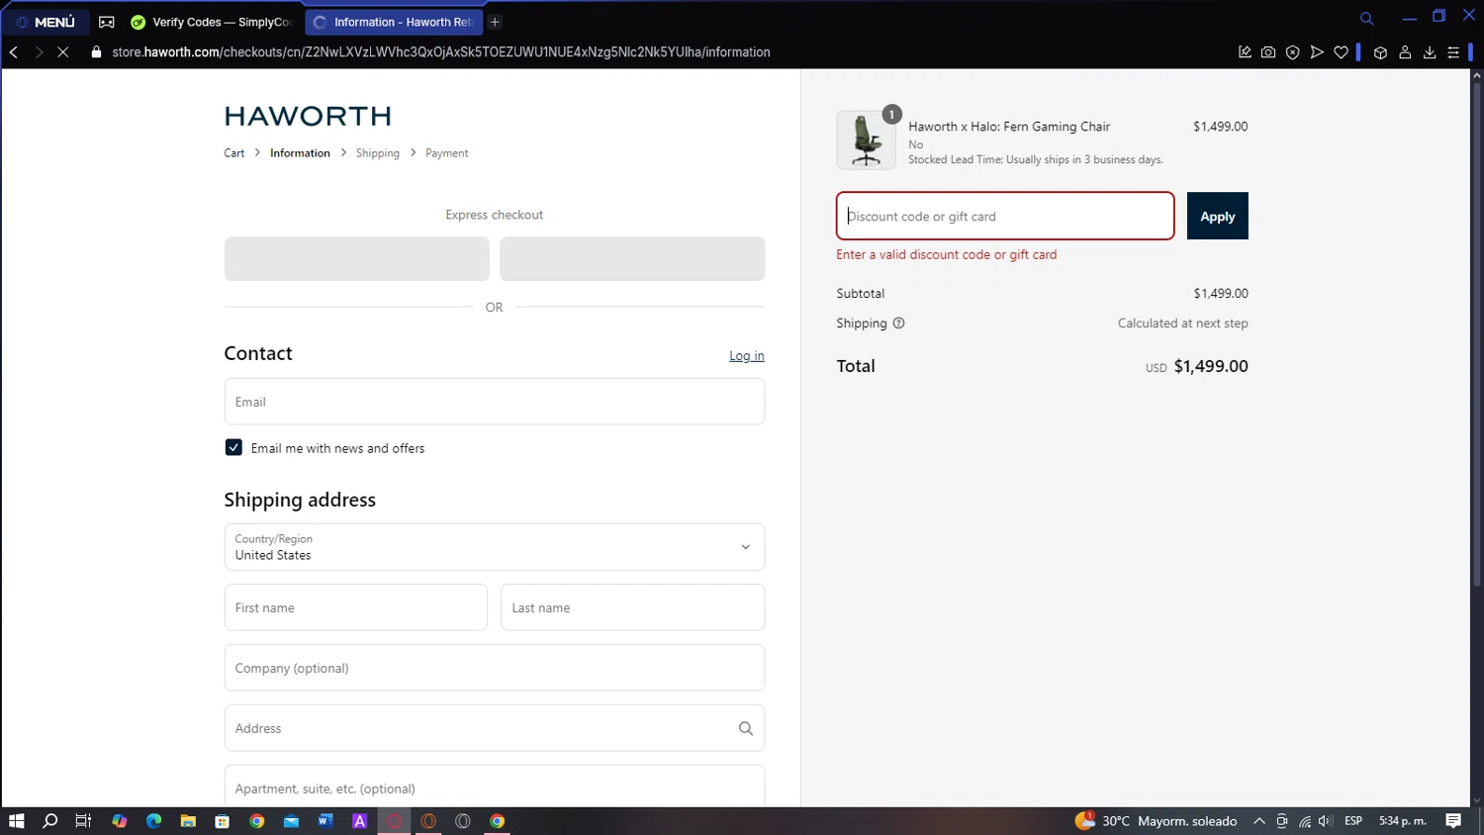
Task: Open the Windows Start menu
Action: [16, 821]
